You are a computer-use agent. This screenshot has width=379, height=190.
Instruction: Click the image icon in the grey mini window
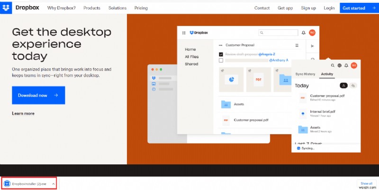click(153, 84)
